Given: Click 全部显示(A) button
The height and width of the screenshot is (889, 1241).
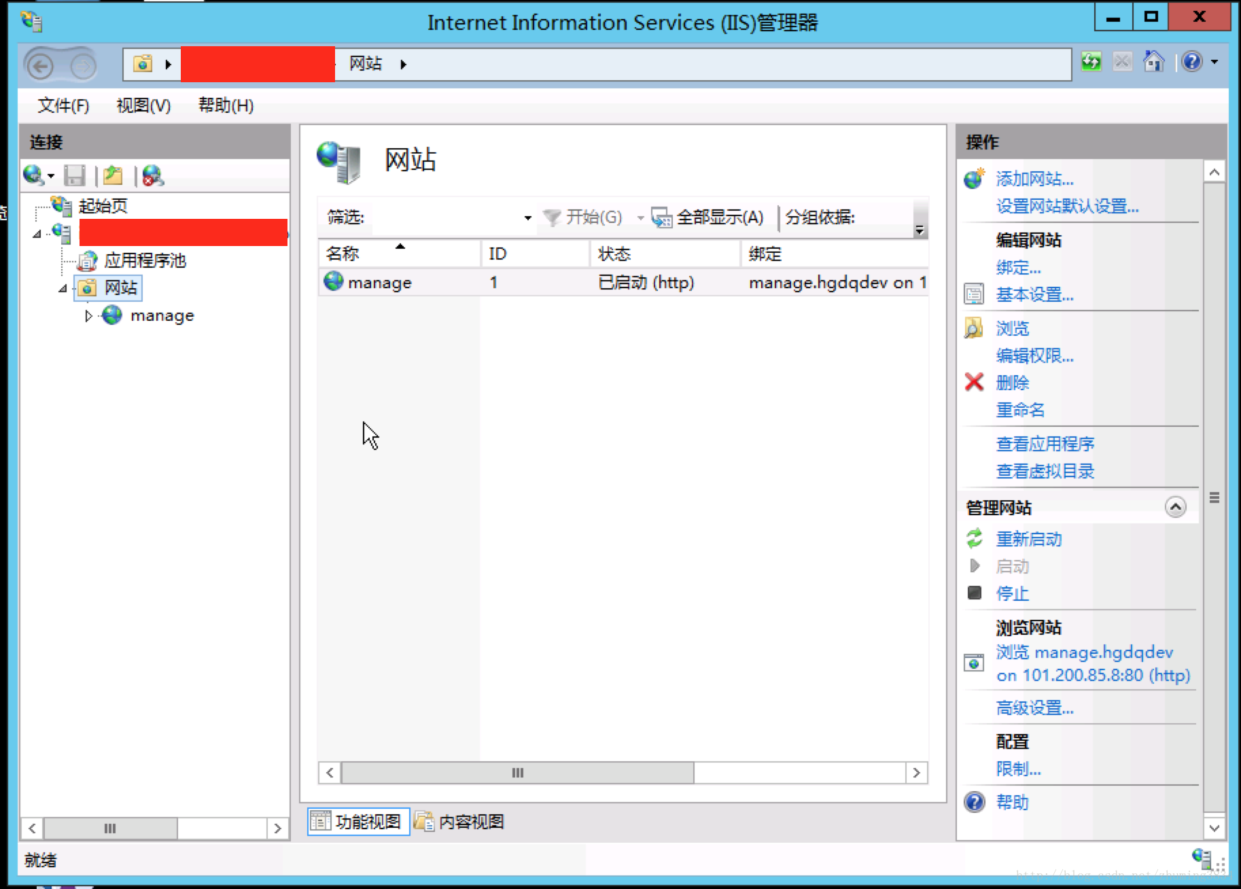Looking at the screenshot, I should 707,217.
